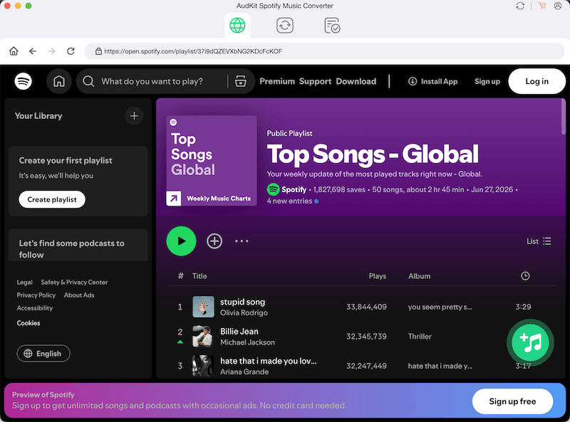Go back with the left arrow
This screenshot has width=570, height=422.
pyautogui.click(x=33, y=51)
